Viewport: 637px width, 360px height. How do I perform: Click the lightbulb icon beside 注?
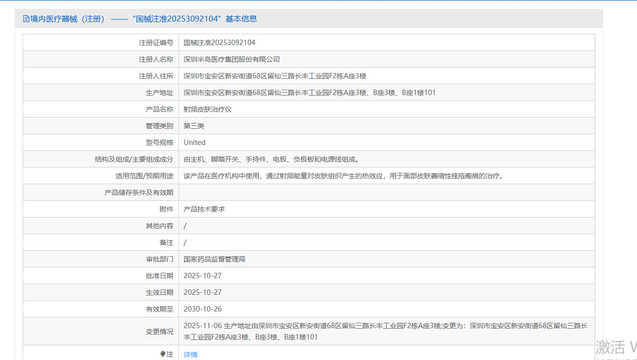click(163, 354)
